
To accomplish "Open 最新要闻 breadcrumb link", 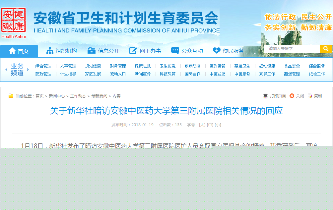I will tap(99, 96).
